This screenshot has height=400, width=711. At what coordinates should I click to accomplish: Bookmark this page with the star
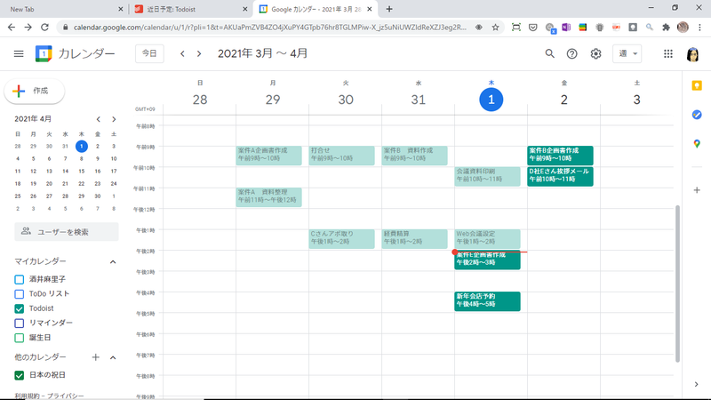point(495,28)
